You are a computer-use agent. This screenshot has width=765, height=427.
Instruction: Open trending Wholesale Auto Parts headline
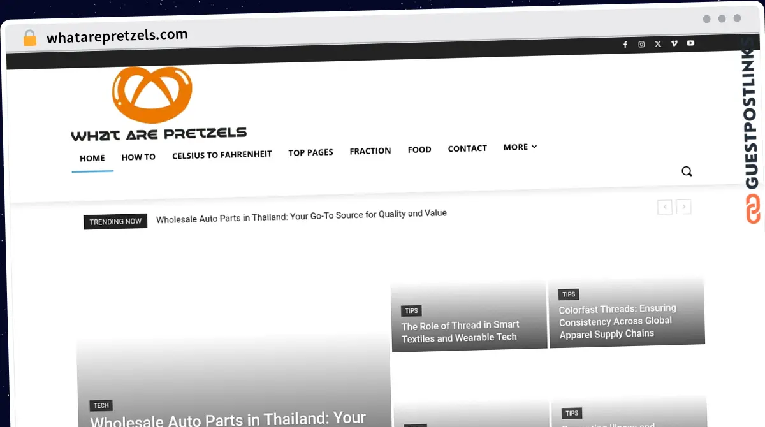coord(302,215)
